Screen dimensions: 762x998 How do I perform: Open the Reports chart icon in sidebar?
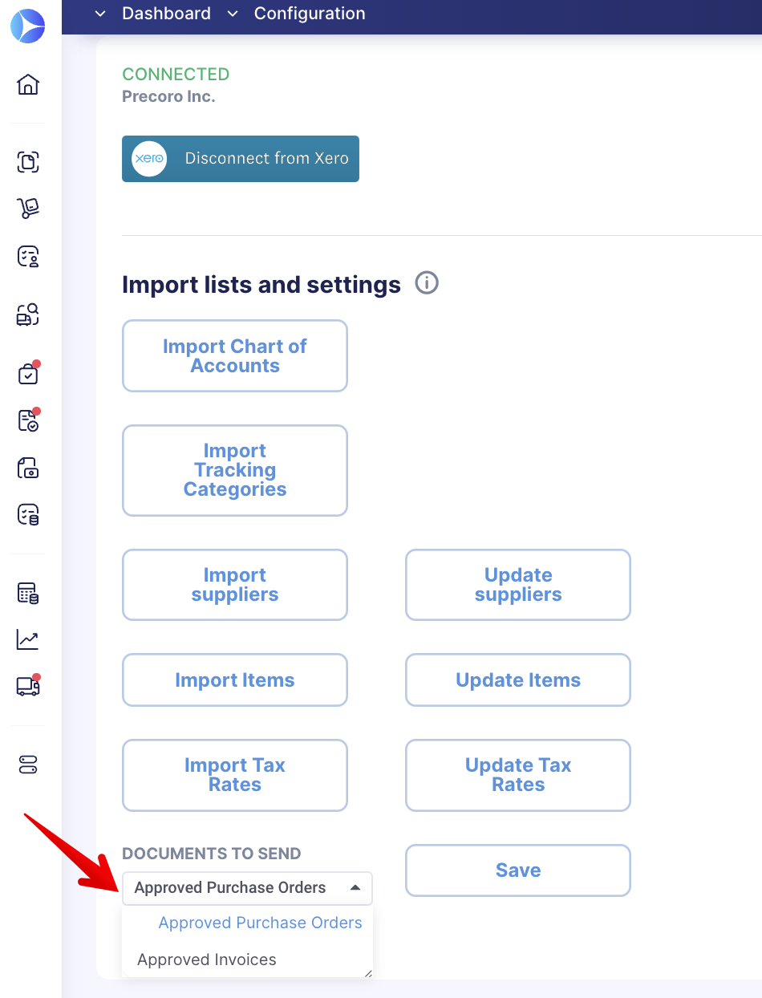27,639
